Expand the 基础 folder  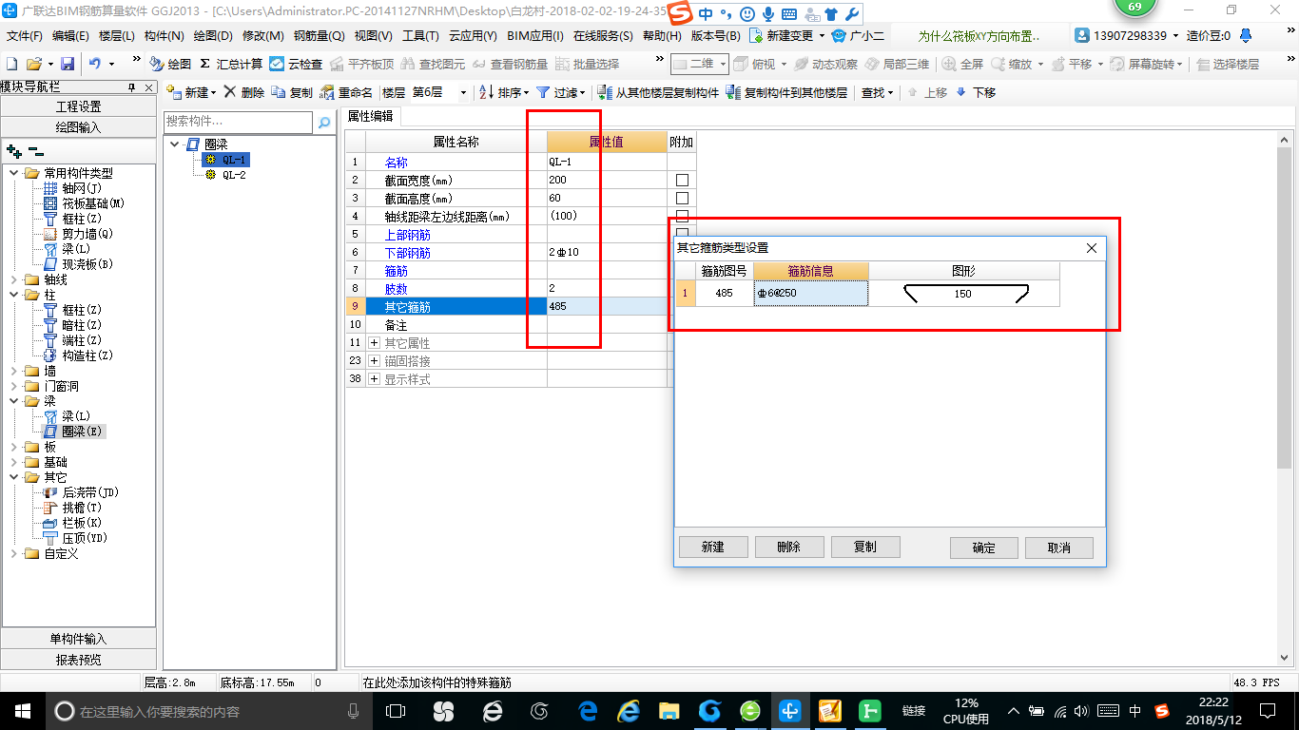[13, 462]
